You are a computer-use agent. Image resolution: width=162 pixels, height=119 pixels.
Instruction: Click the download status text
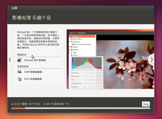(x=41, y=104)
